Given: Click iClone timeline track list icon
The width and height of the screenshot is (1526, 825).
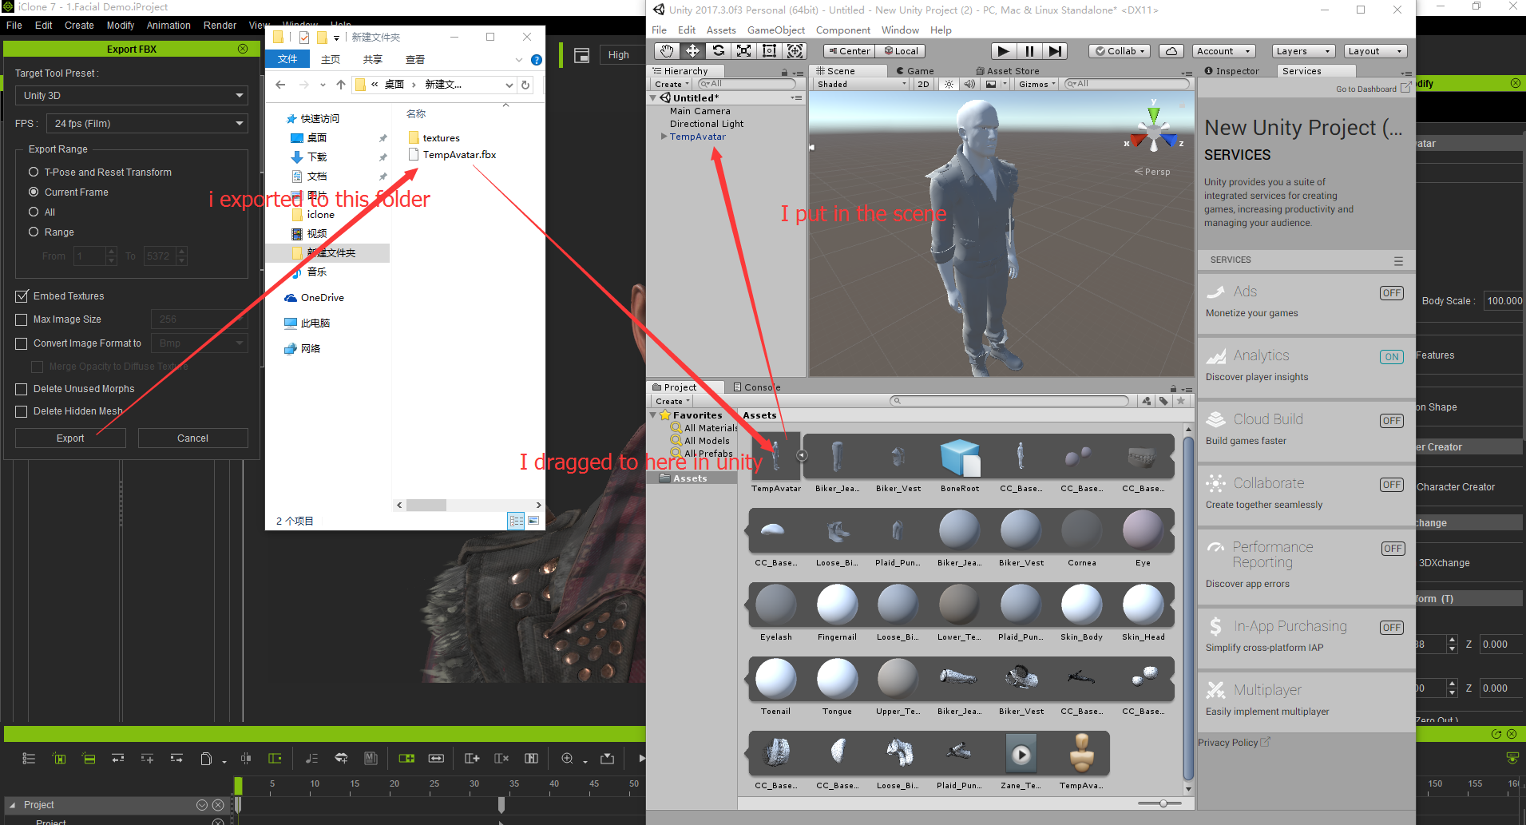Looking at the screenshot, I should (29, 758).
